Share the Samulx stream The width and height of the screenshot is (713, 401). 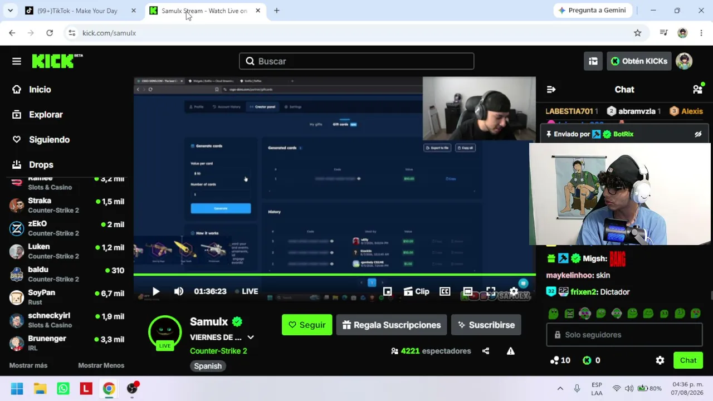486,351
